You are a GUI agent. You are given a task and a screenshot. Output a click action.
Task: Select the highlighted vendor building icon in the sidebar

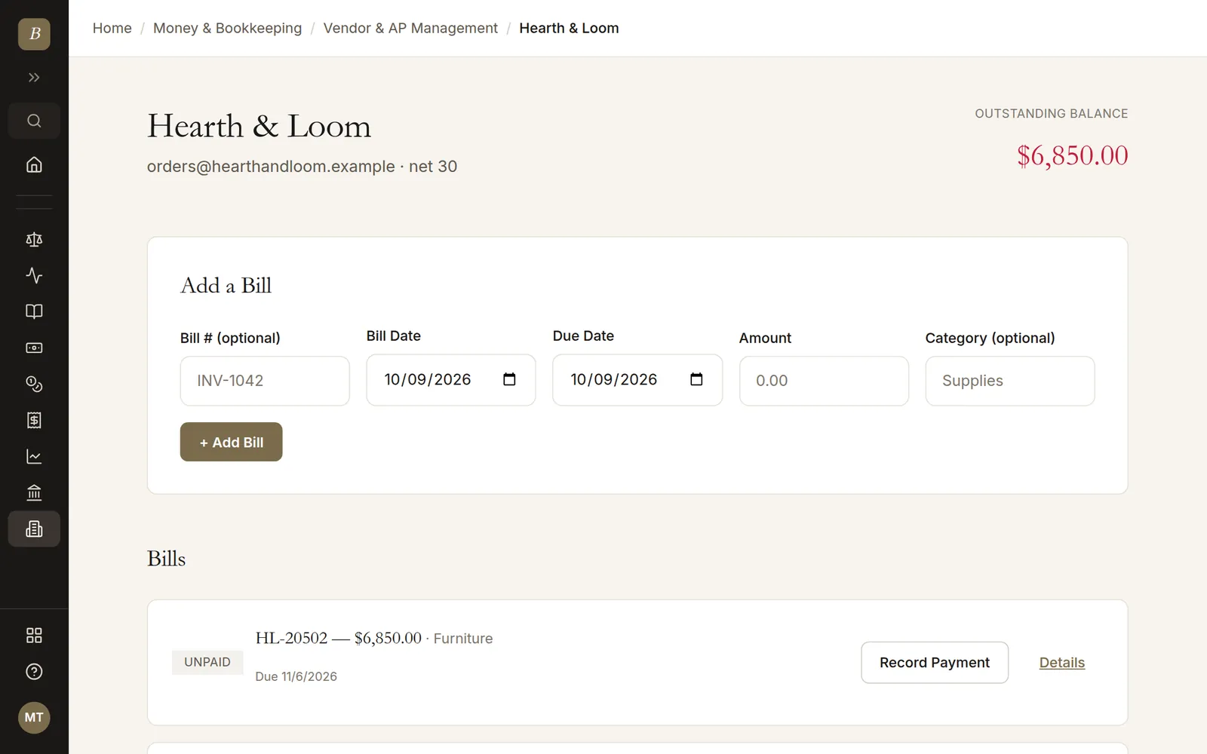[x=34, y=529]
